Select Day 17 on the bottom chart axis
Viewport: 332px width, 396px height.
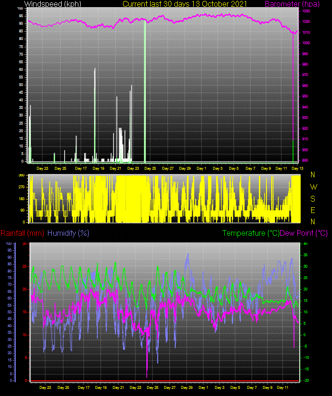point(83,388)
